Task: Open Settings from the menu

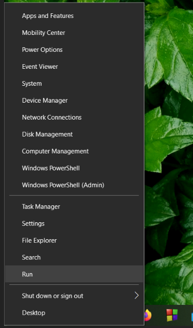Action: (x=74, y=224)
